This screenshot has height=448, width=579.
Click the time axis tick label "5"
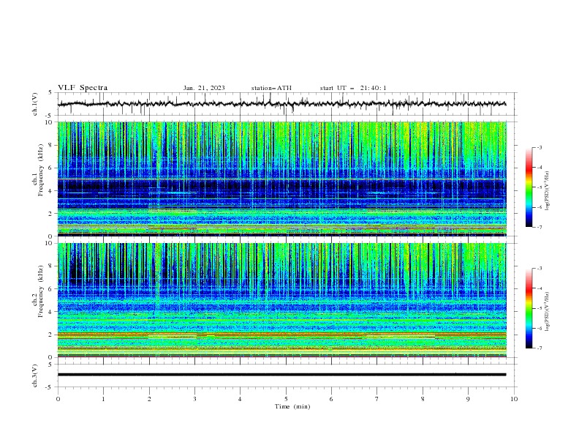tap(286, 399)
